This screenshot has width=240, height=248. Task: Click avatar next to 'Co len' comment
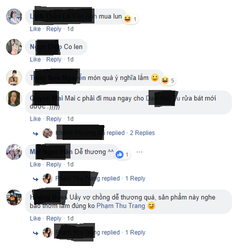pyautogui.click(x=14, y=47)
